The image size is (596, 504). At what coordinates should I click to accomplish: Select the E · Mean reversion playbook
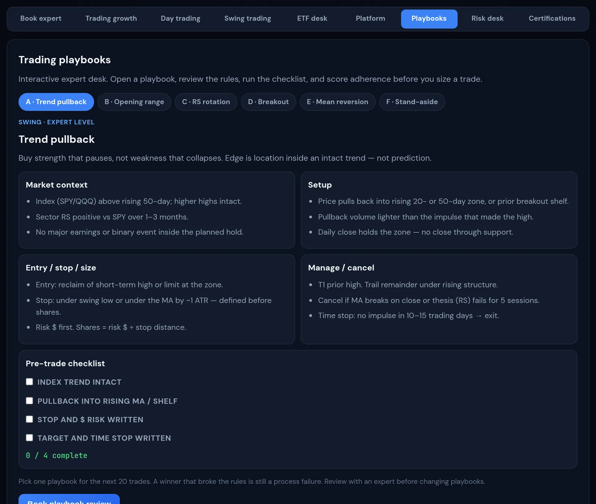point(337,102)
